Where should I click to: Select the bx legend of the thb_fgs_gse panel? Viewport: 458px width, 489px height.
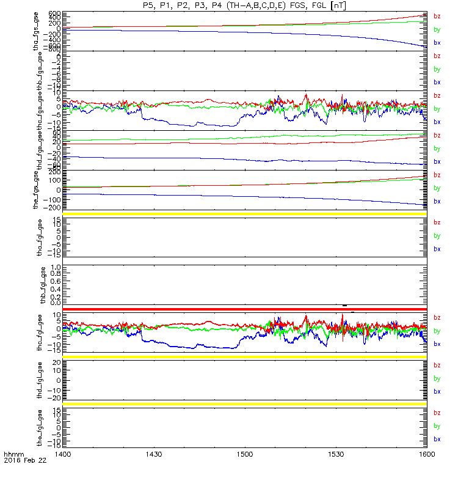tap(437, 83)
